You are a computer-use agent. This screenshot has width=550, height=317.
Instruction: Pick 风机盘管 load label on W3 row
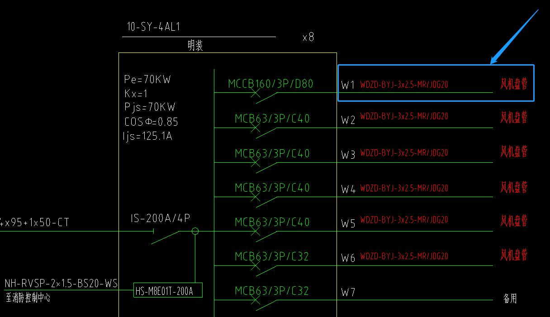[x=514, y=151]
